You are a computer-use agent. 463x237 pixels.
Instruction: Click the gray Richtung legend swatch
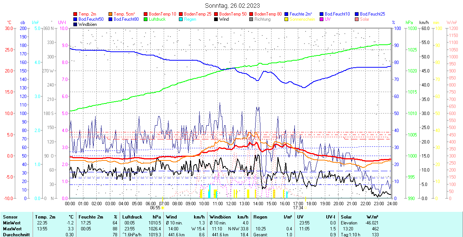tap(252, 19)
